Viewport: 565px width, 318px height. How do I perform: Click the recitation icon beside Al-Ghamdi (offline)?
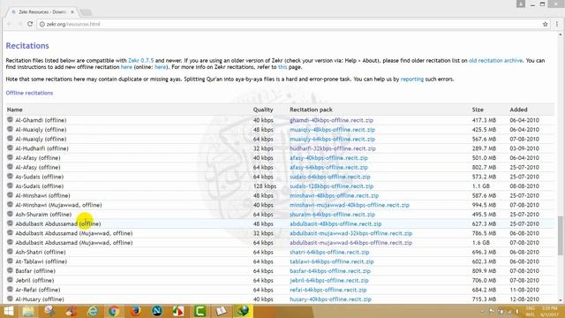(x=10, y=120)
